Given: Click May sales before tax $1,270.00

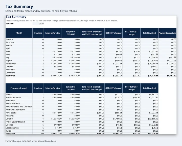Looking at the screenshot, I should point(57,51).
